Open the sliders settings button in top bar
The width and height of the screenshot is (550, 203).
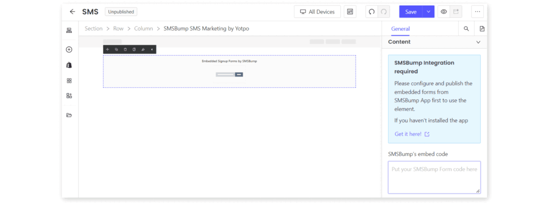click(350, 12)
